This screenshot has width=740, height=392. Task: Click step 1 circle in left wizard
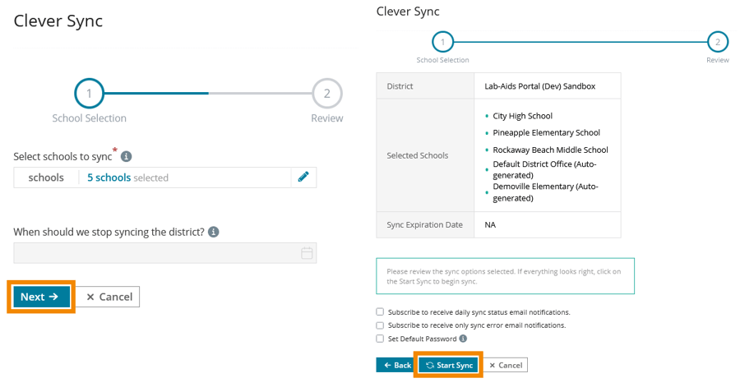click(89, 94)
